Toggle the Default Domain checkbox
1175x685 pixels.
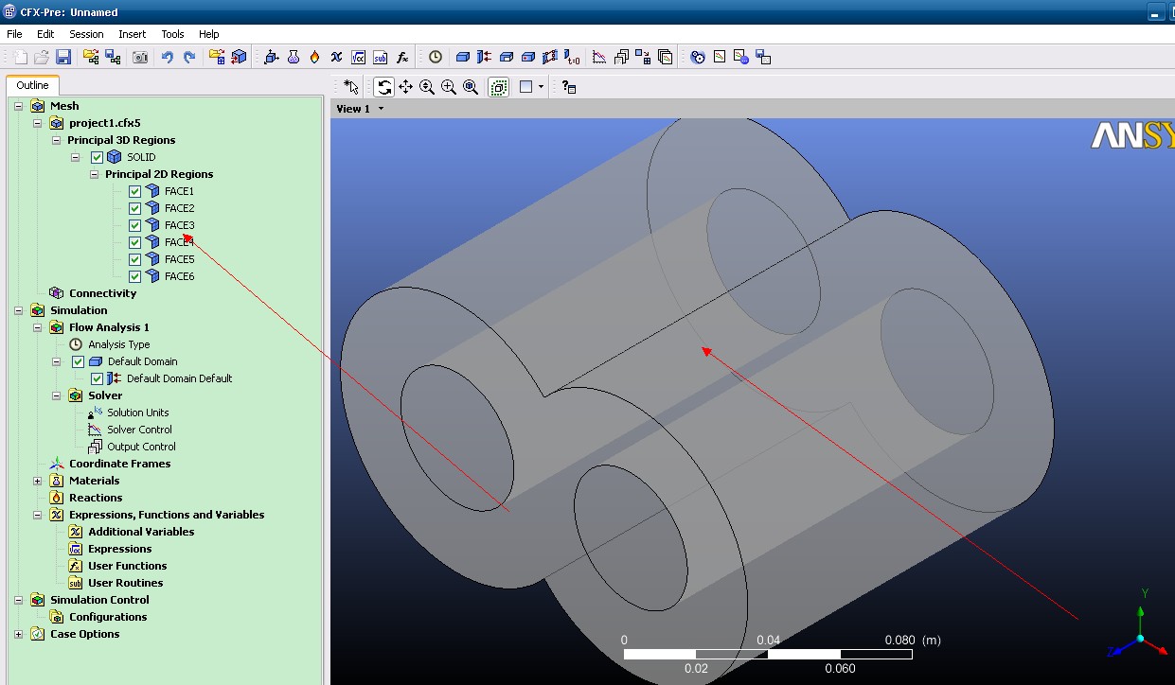79,361
